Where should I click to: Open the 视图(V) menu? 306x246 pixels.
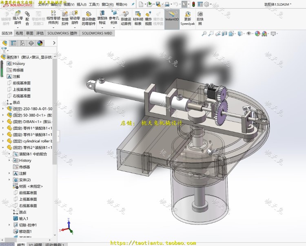click(69, 4)
